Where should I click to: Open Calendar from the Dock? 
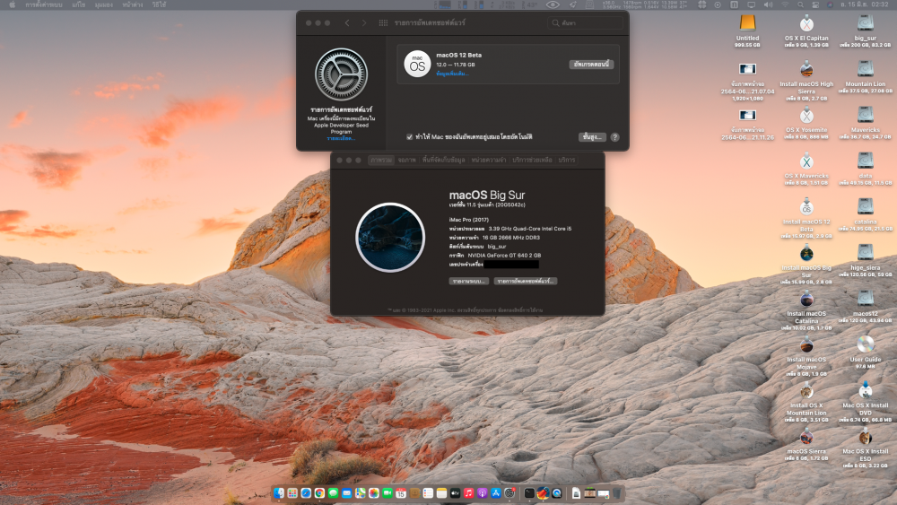point(401,493)
